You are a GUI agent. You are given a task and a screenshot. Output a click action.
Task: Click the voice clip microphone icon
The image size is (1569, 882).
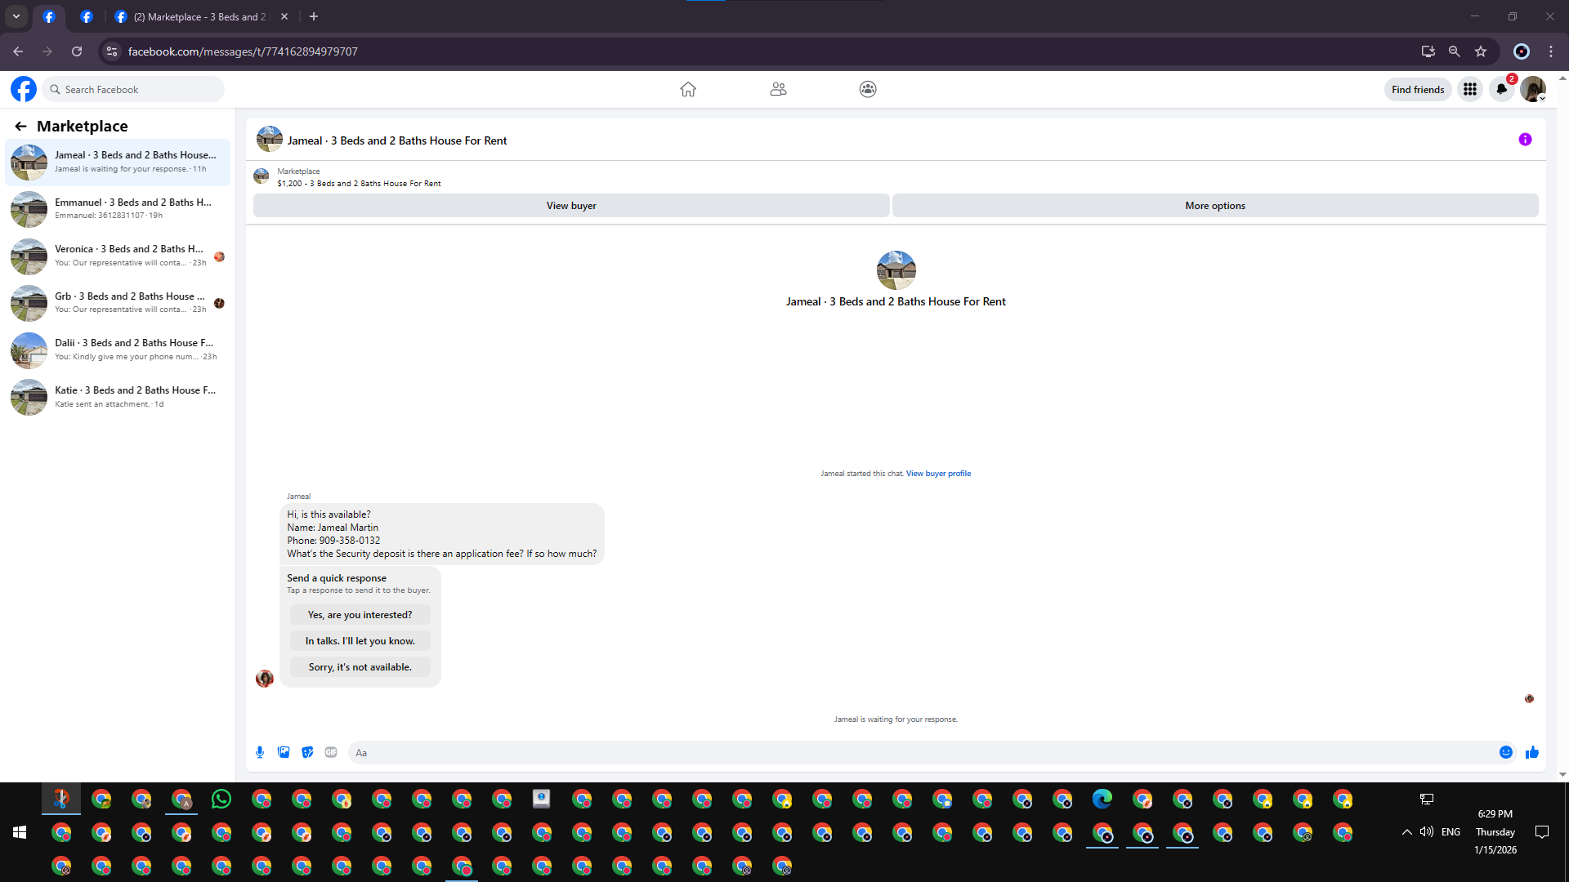coord(260,752)
